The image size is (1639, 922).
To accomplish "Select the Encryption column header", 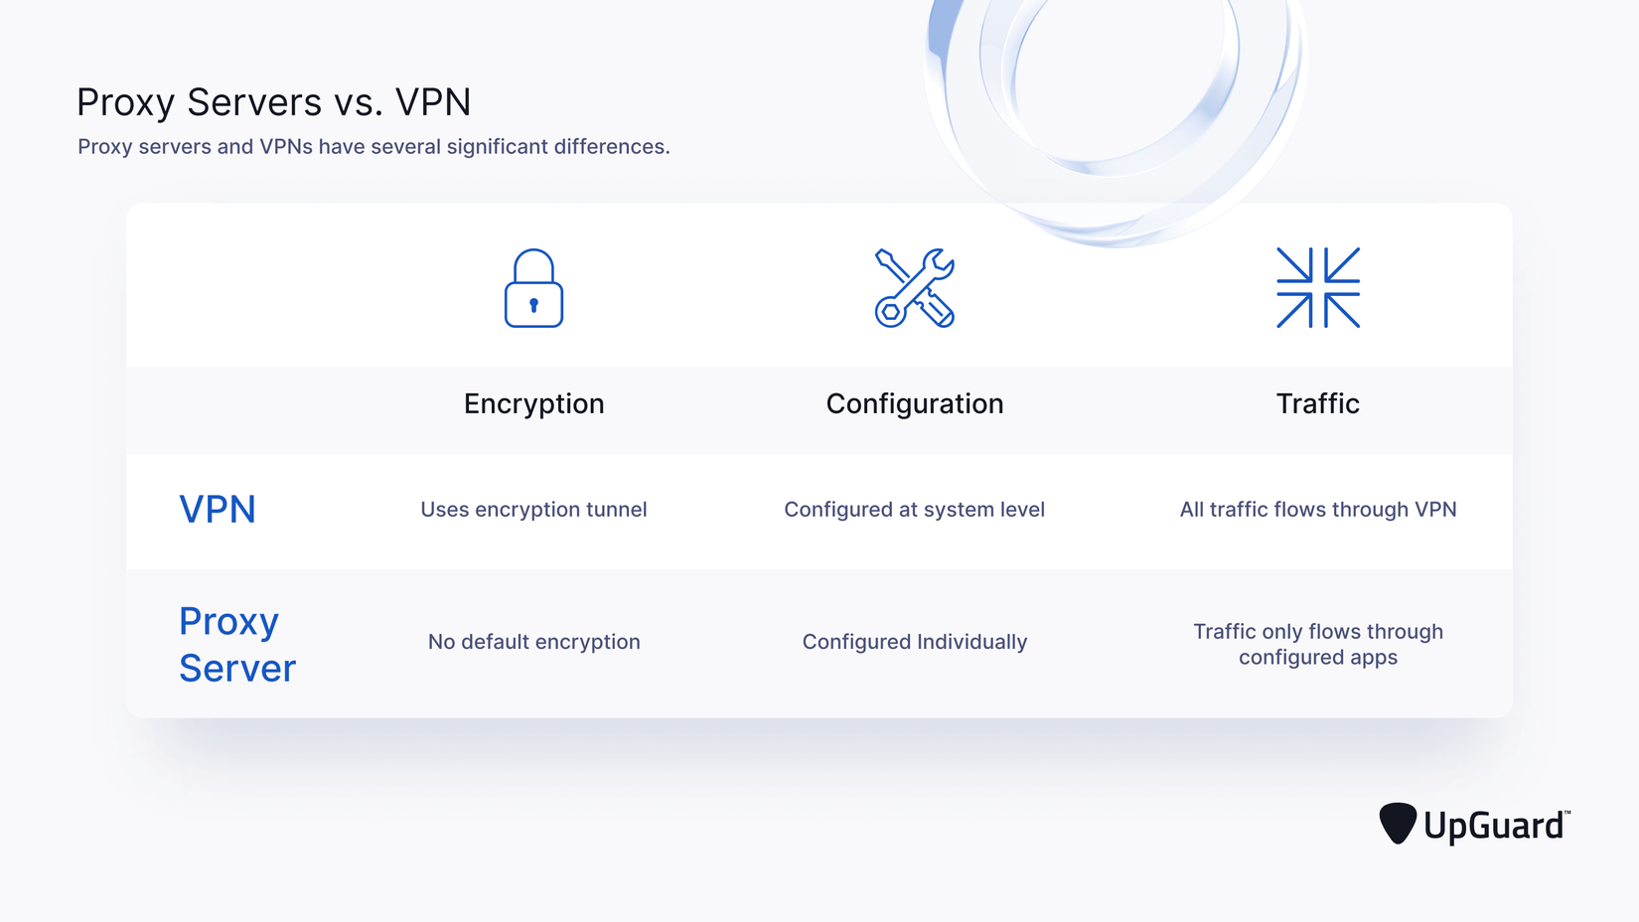I will (x=533, y=403).
